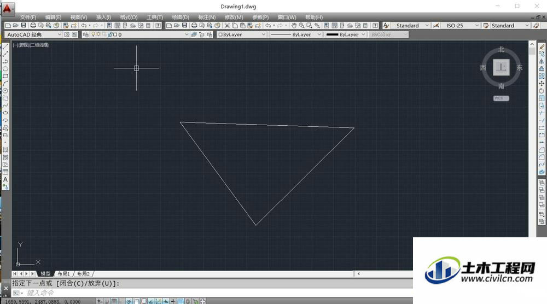Switch to the 布局2 layout tab
Screen dimensions: 547x304
point(83,274)
